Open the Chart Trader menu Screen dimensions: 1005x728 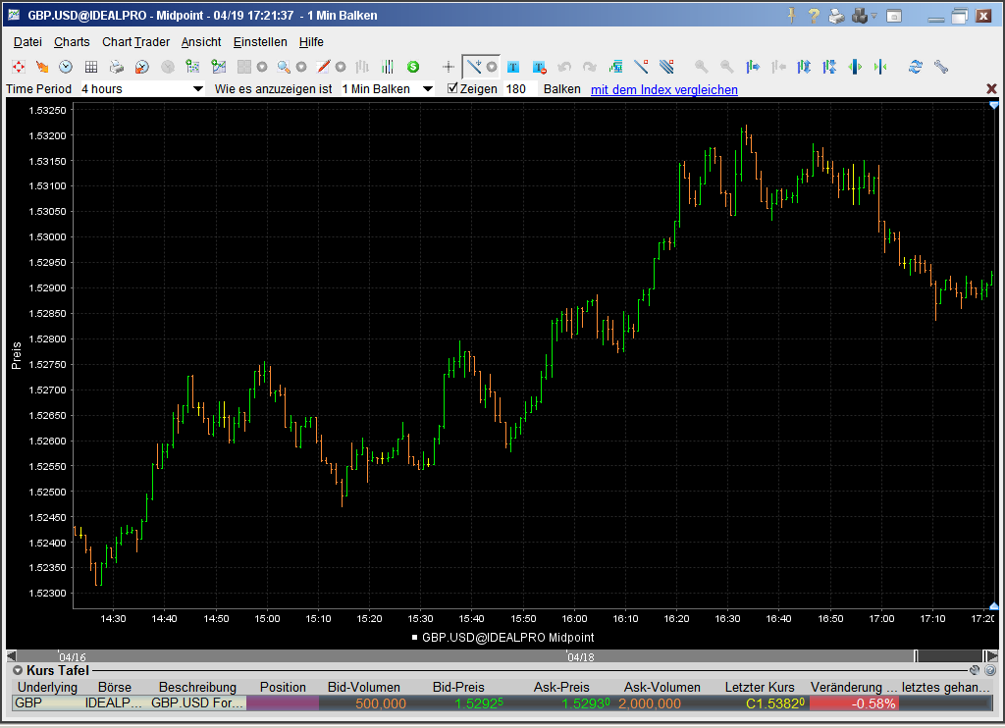tap(135, 42)
